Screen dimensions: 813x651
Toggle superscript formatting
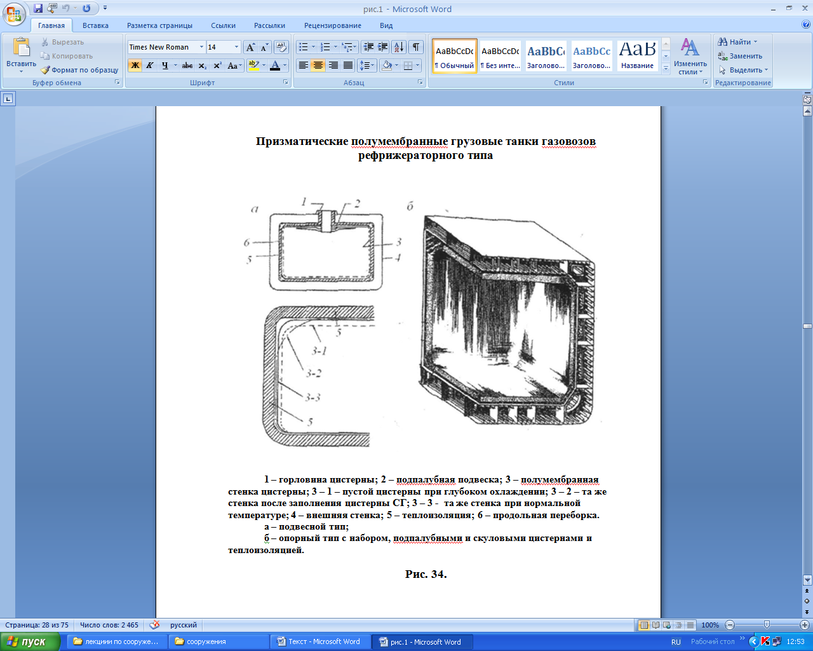(217, 65)
